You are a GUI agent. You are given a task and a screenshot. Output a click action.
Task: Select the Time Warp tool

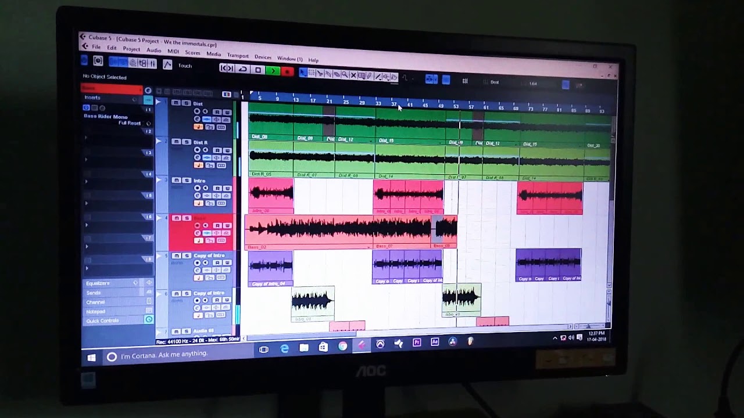coord(361,75)
